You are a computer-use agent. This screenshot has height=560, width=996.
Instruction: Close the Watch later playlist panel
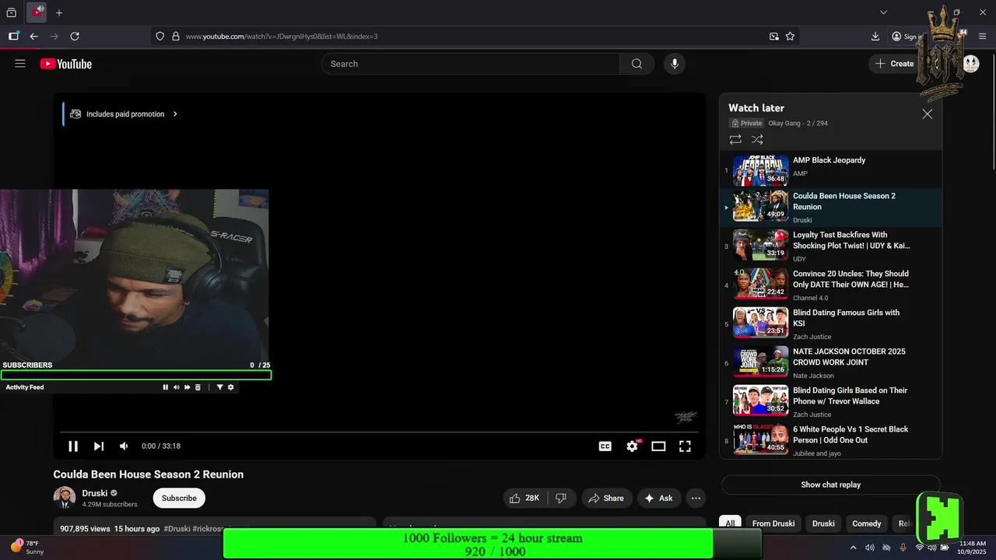pyautogui.click(x=927, y=114)
